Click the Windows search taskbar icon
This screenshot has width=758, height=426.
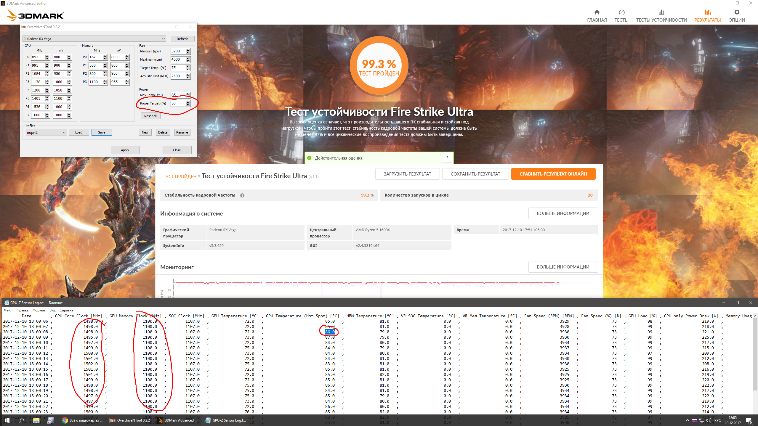click(21, 420)
